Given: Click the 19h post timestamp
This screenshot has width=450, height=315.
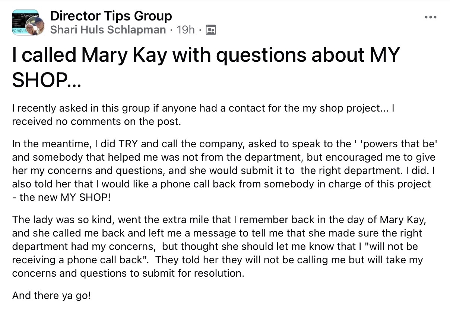Looking at the screenshot, I should [x=186, y=30].
